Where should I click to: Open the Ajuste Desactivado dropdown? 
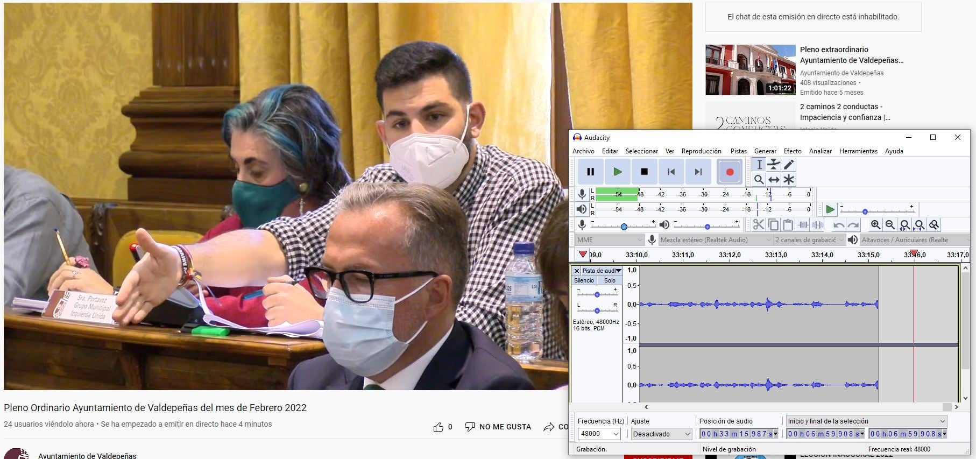(661, 434)
